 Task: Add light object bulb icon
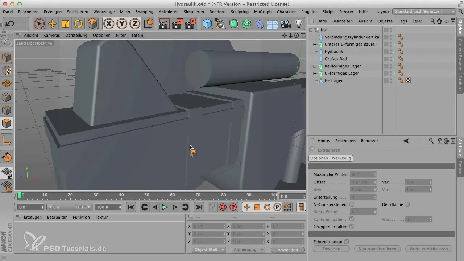pyautogui.click(x=299, y=24)
